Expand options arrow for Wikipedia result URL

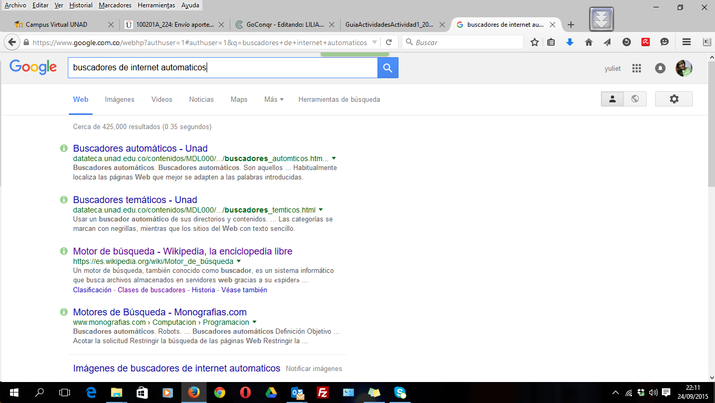click(239, 261)
